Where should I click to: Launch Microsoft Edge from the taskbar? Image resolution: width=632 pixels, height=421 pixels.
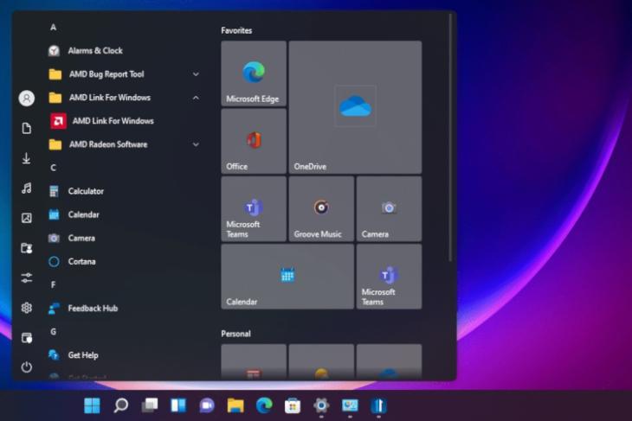(x=264, y=405)
